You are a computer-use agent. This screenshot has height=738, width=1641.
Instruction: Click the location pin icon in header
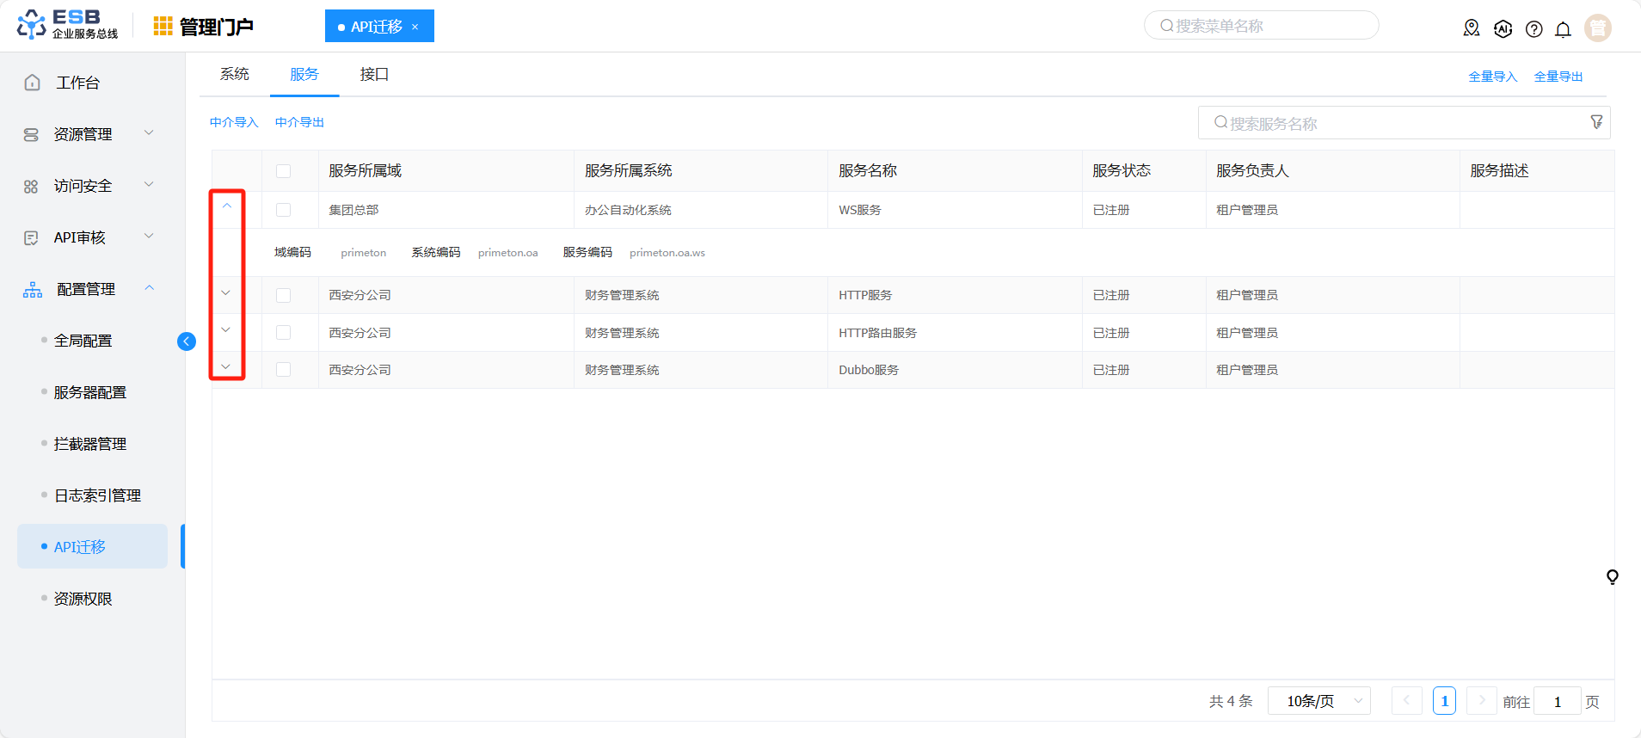tap(1472, 28)
